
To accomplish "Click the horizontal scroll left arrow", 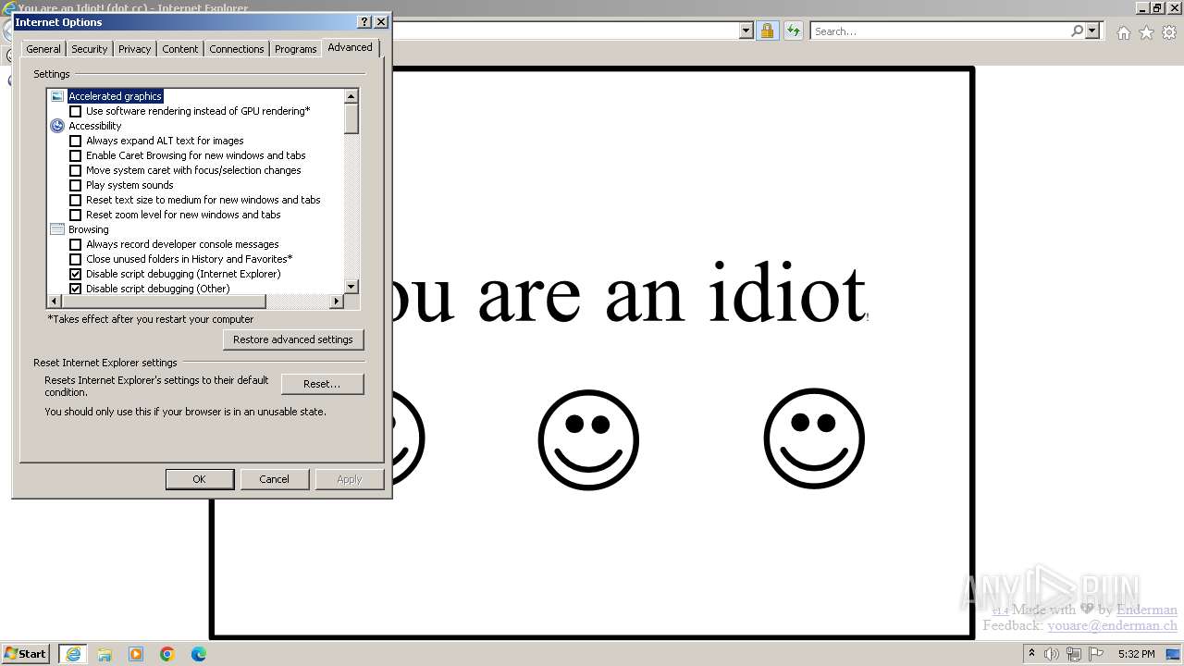I will tap(54, 302).
